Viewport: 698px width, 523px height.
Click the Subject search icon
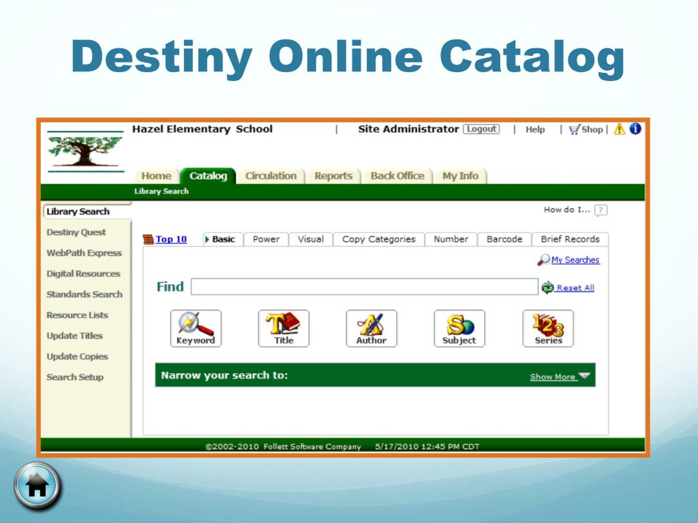point(459,328)
